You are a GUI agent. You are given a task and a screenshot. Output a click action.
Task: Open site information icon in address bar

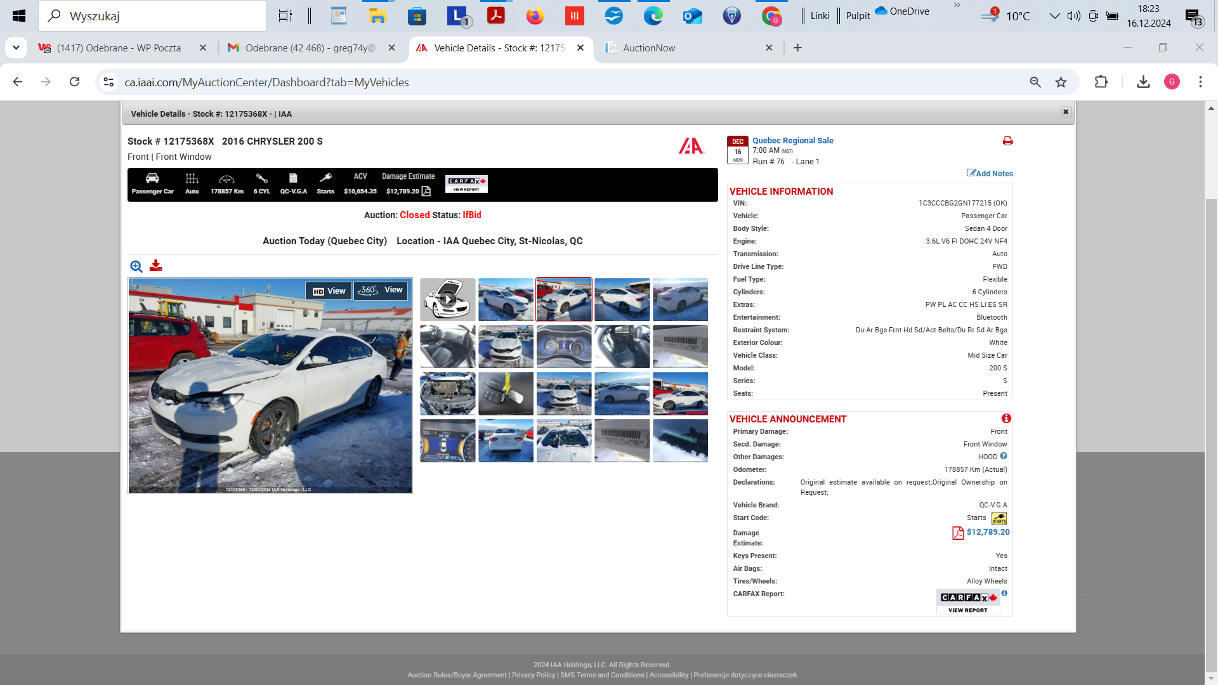(108, 82)
